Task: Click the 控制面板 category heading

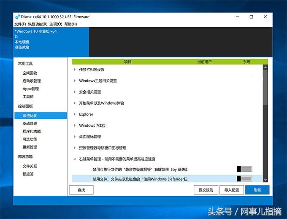Action: 25,106
